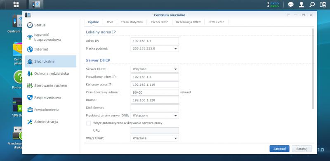Image resolution: width=330 pixels, height=161 pixels.
Task: Expand Przekieruj znany serwer DNS dropdown
Action: (176, 116)
